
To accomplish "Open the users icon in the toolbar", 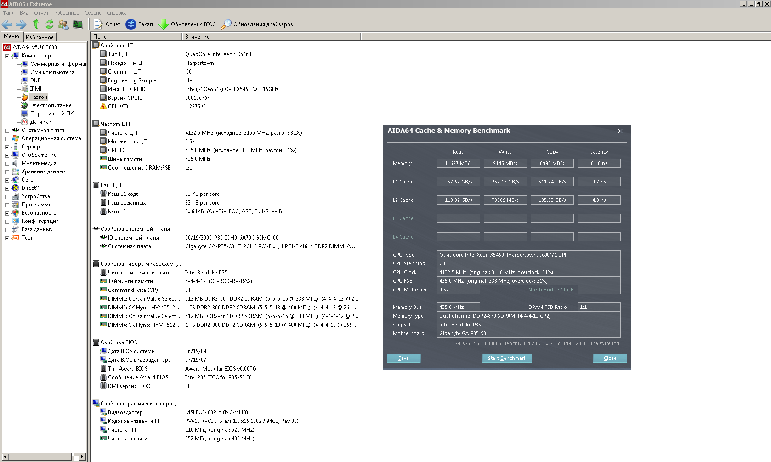I will coord(63,24).
